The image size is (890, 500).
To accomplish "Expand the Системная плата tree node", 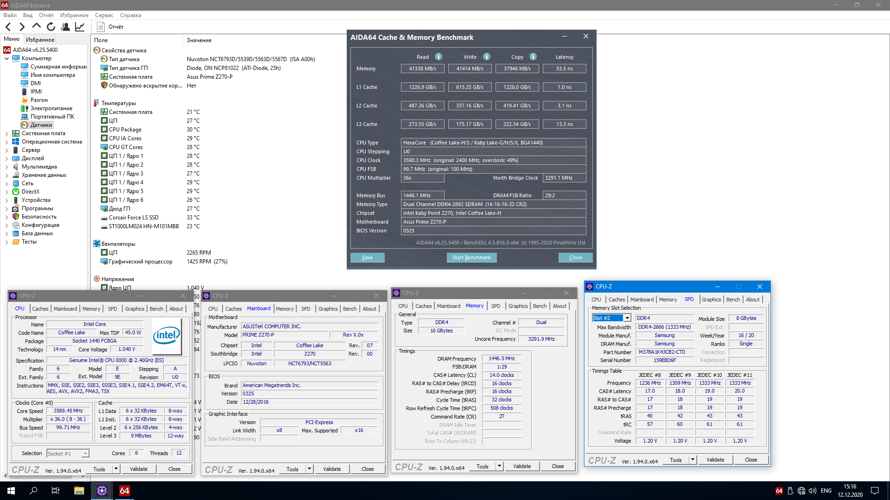I will [6, 133].
